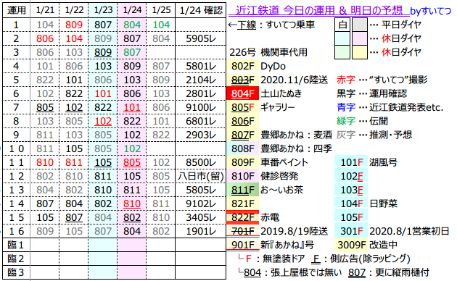Click the 1/23 column header

[103, 10]
